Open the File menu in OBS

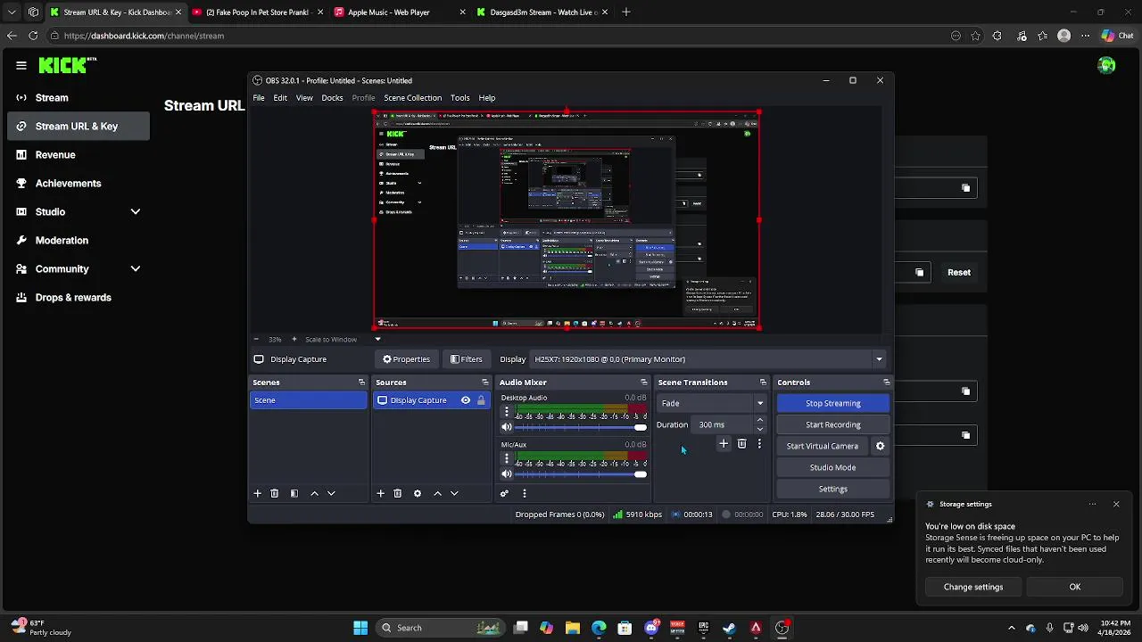[259, 98]
